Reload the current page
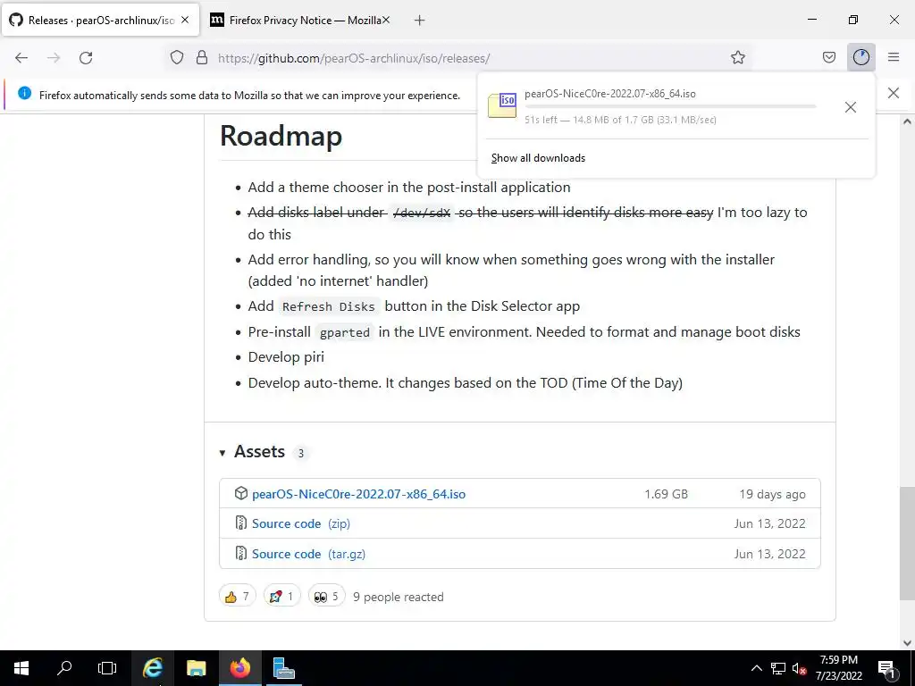 pyautogui.click(x=86, y=58)
